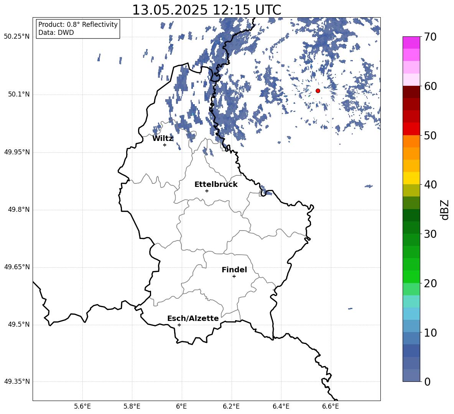Click the Data: DWD text
Screen dimensions: 454x414
(x=56, y=33)
